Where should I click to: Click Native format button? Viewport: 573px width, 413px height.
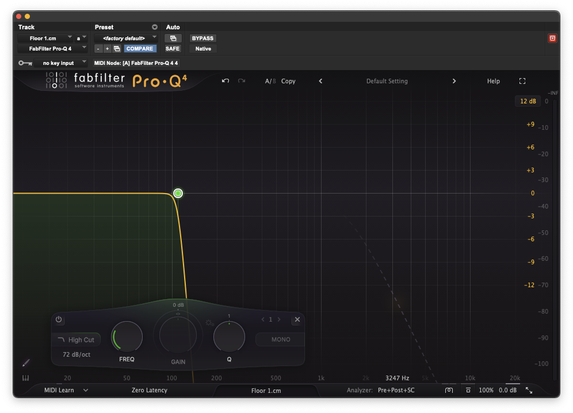[x=203, y=48]
